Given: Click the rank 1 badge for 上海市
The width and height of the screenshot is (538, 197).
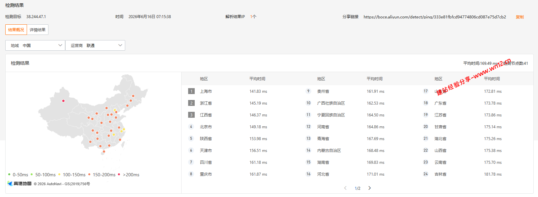Looking at the screenshot, I should click(191, 91).
